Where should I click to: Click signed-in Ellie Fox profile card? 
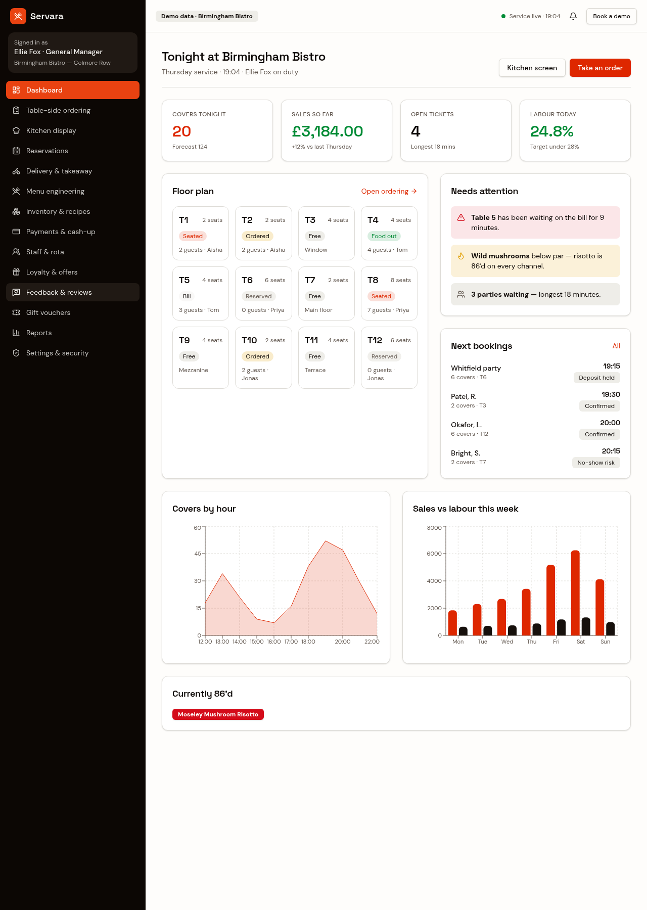73,53
